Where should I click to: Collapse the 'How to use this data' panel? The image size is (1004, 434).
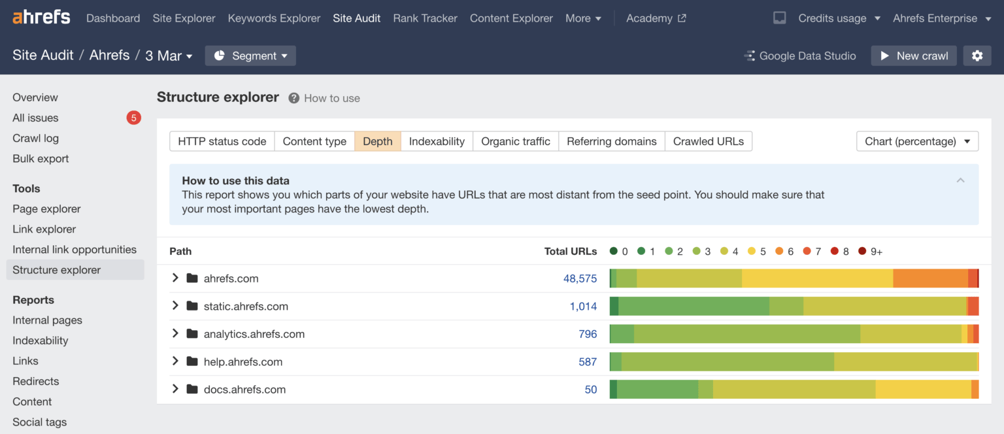click(960, 180)
